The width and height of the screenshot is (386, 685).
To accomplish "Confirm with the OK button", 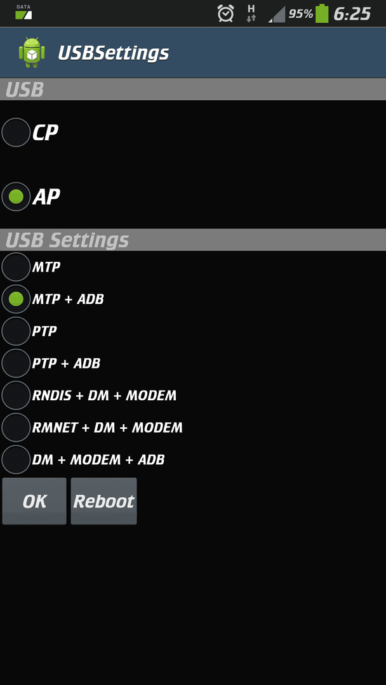I will pyautogui.click(x=34, y=501).
